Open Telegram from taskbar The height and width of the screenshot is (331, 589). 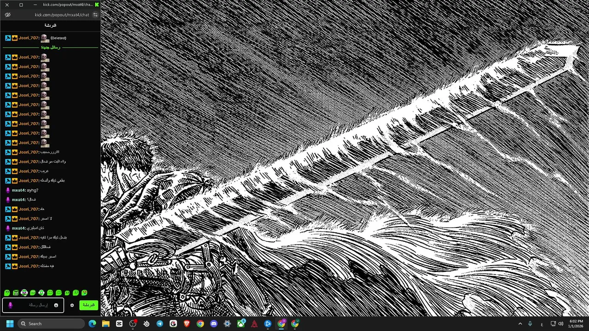coord(160,324)
